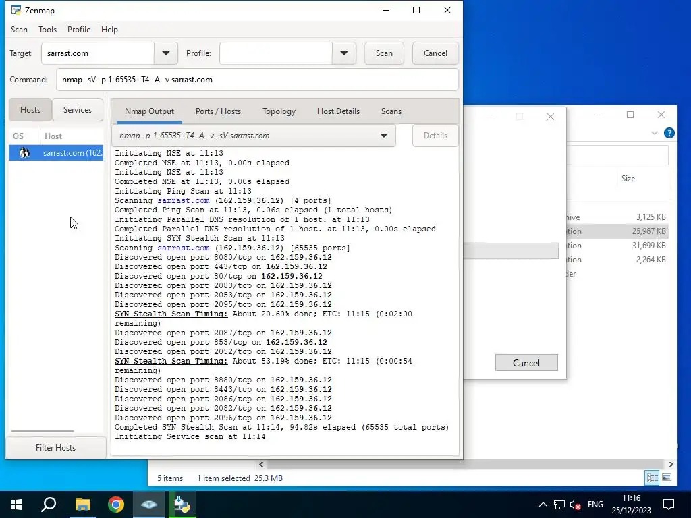The image size is (691, 518).
Task: Switch to the Topology tab
Action: pyautogui.click(x=279, y=111)
